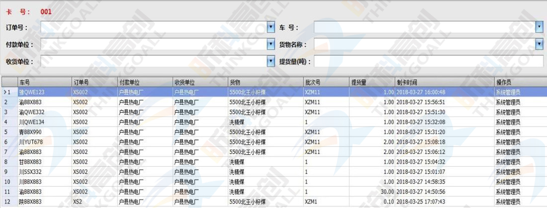547x208 pixels.
Task: Click pickup quantity 0.10
Action: pos(389,202)
